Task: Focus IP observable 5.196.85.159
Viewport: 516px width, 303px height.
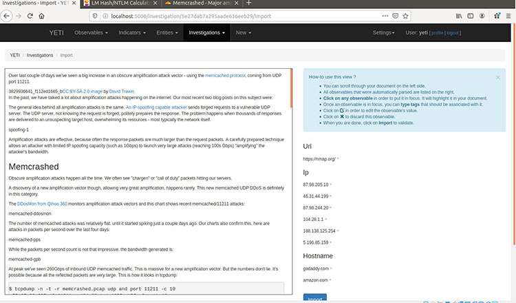Action: click(x=316, y=242)
